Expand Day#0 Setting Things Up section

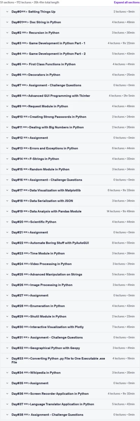(70, 12)
